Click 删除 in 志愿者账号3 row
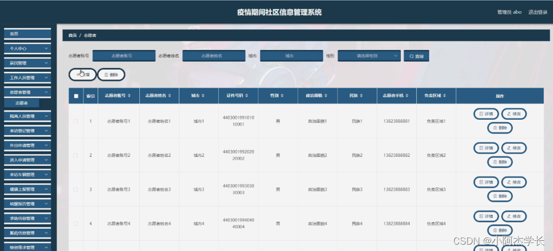This screenshot has height=251, width=553. tap(500, 196)
